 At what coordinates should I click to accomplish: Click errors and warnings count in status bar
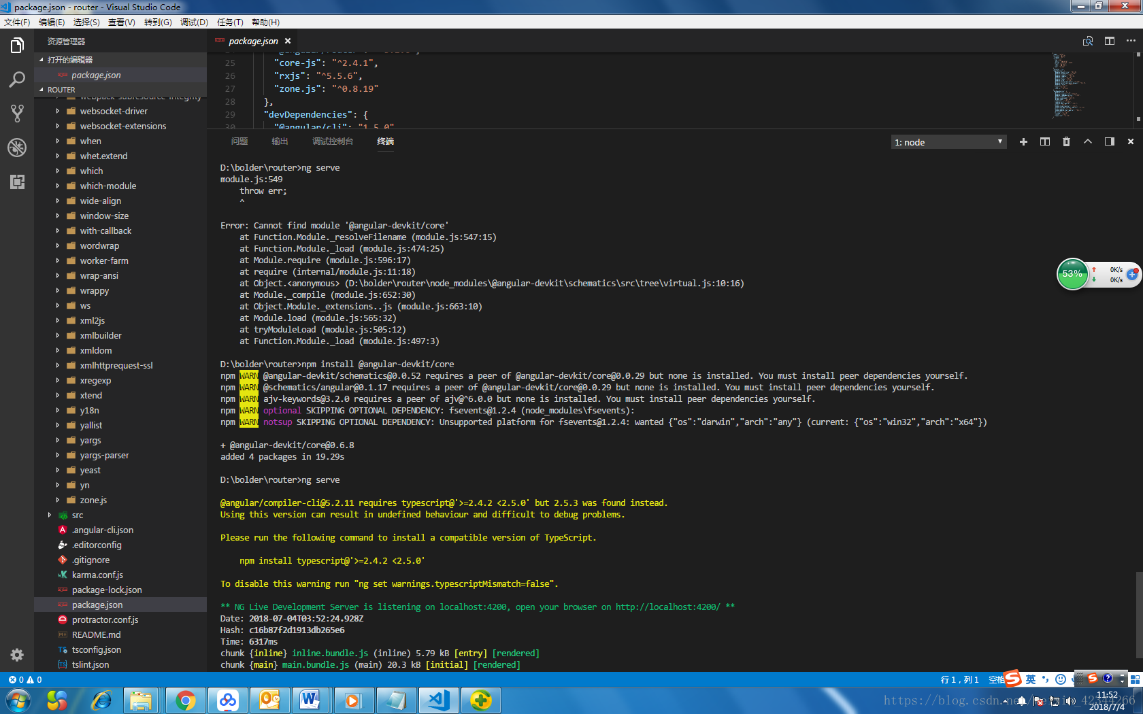click(x=25, y=679)
